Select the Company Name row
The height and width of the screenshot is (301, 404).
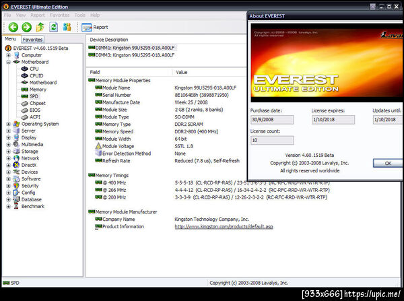[x=172, y=220]
